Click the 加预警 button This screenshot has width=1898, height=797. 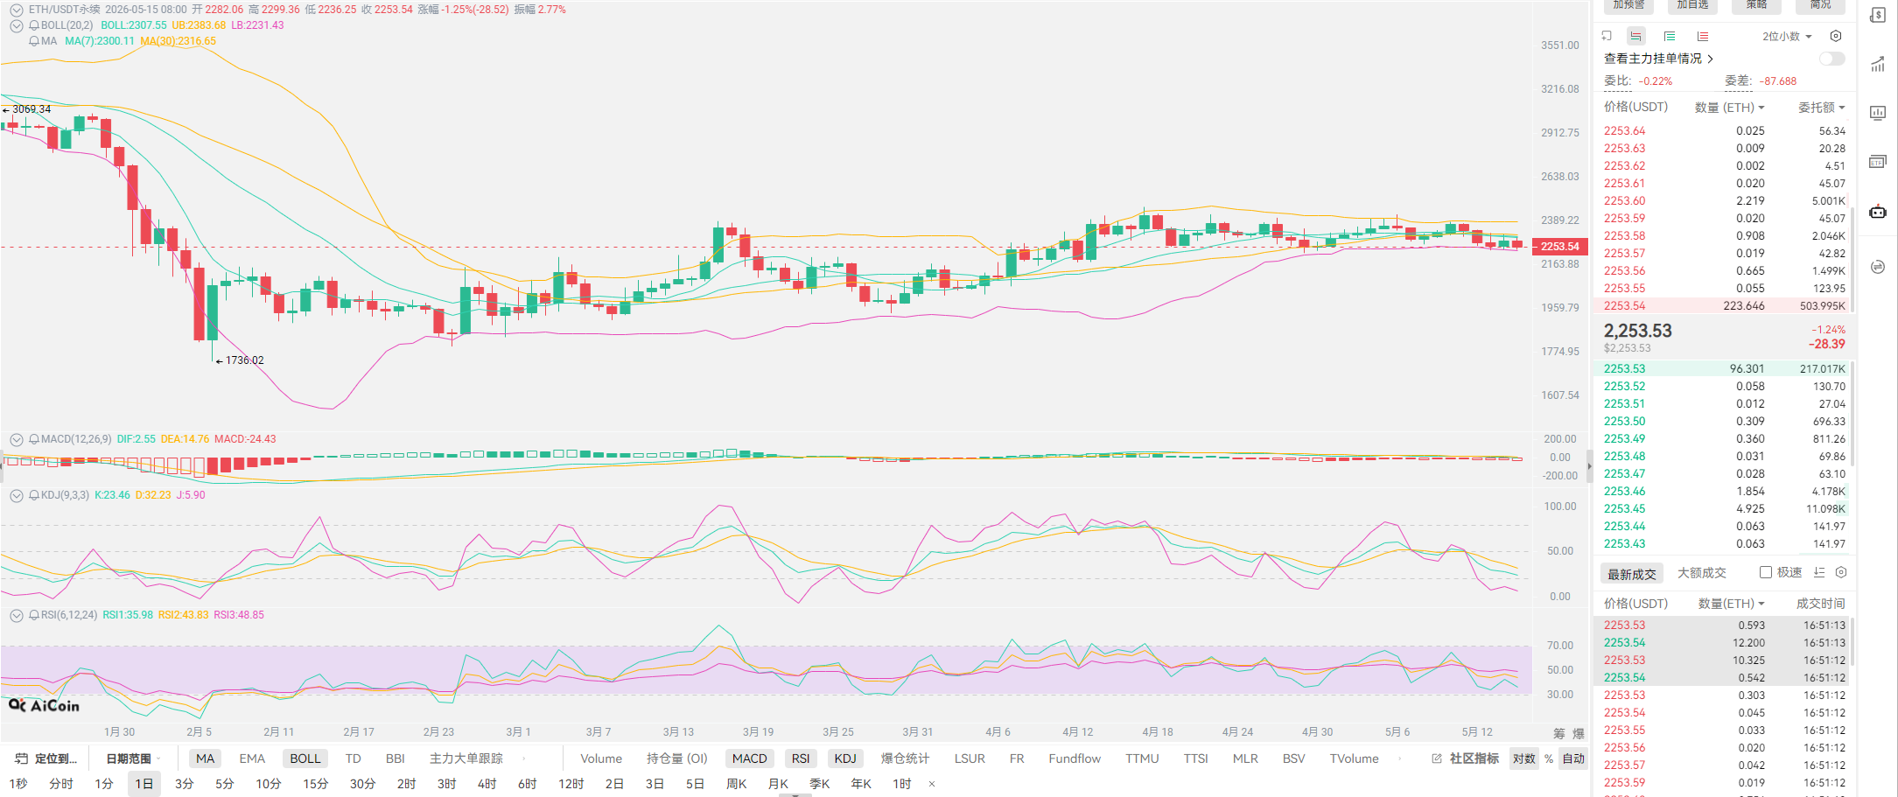click(x=1628, y=5)
